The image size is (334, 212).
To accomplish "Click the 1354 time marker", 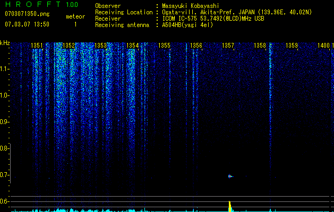I will (x=133, y=46).
